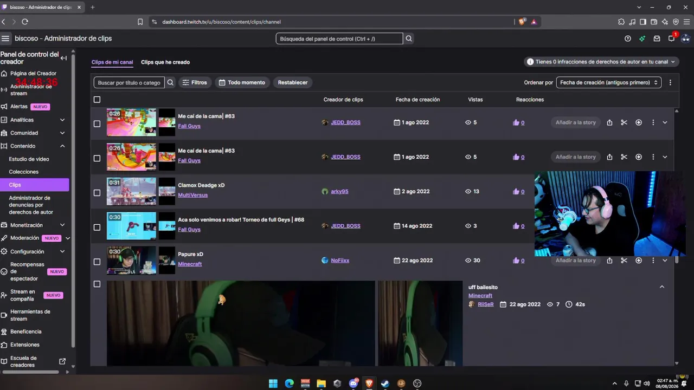
Task: Select the Clips de mi canal tab
Action: coord(112,62)
